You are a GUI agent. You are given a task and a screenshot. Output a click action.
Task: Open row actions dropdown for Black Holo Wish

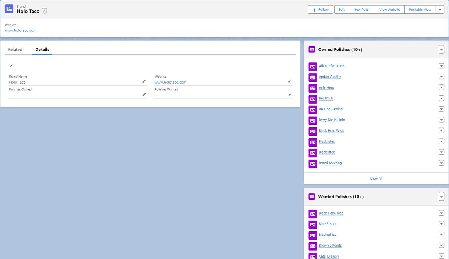pos(441,131)
